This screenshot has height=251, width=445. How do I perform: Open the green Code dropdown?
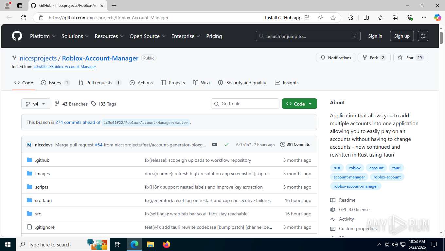pos(299,104)
